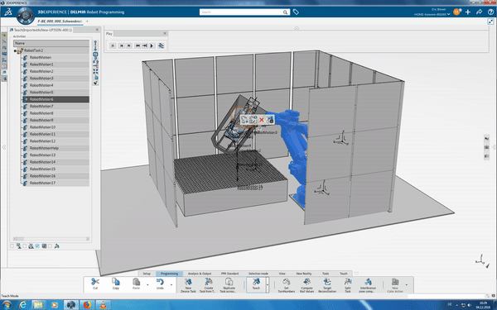Open the Tools tab
The width and height of the screenshot is (497, 310).
[x=326, y=274]
